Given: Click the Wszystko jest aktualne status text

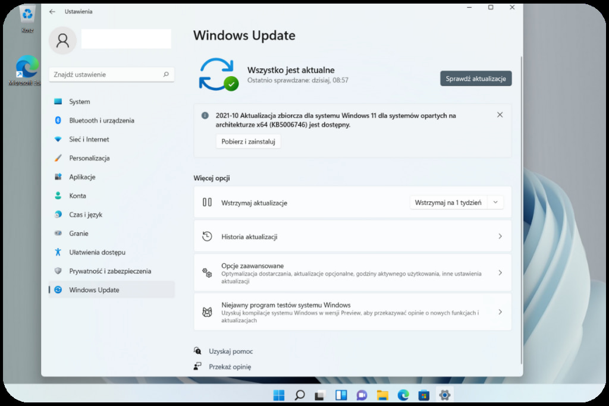Looking at the screenshot, I should (x=291, y=70).
